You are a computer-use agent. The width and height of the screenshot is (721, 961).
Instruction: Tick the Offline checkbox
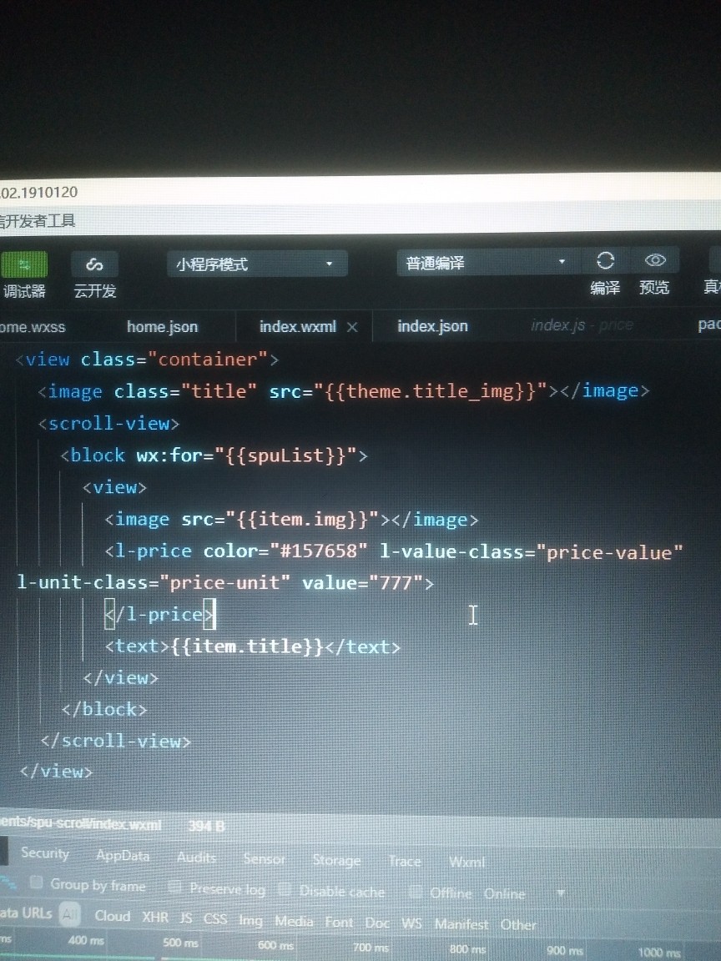point(415,893)
